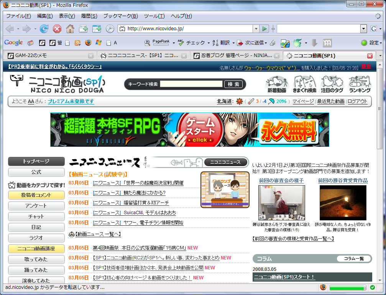Click the ニワニュース video thumbnail
This screenshot has height=295, width=386.
[x=225, y=190]
